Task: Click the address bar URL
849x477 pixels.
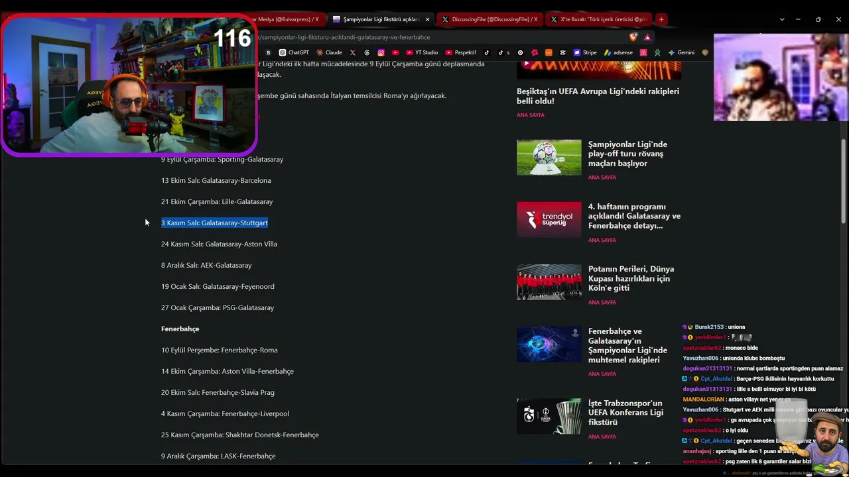Action: point(345,37)
